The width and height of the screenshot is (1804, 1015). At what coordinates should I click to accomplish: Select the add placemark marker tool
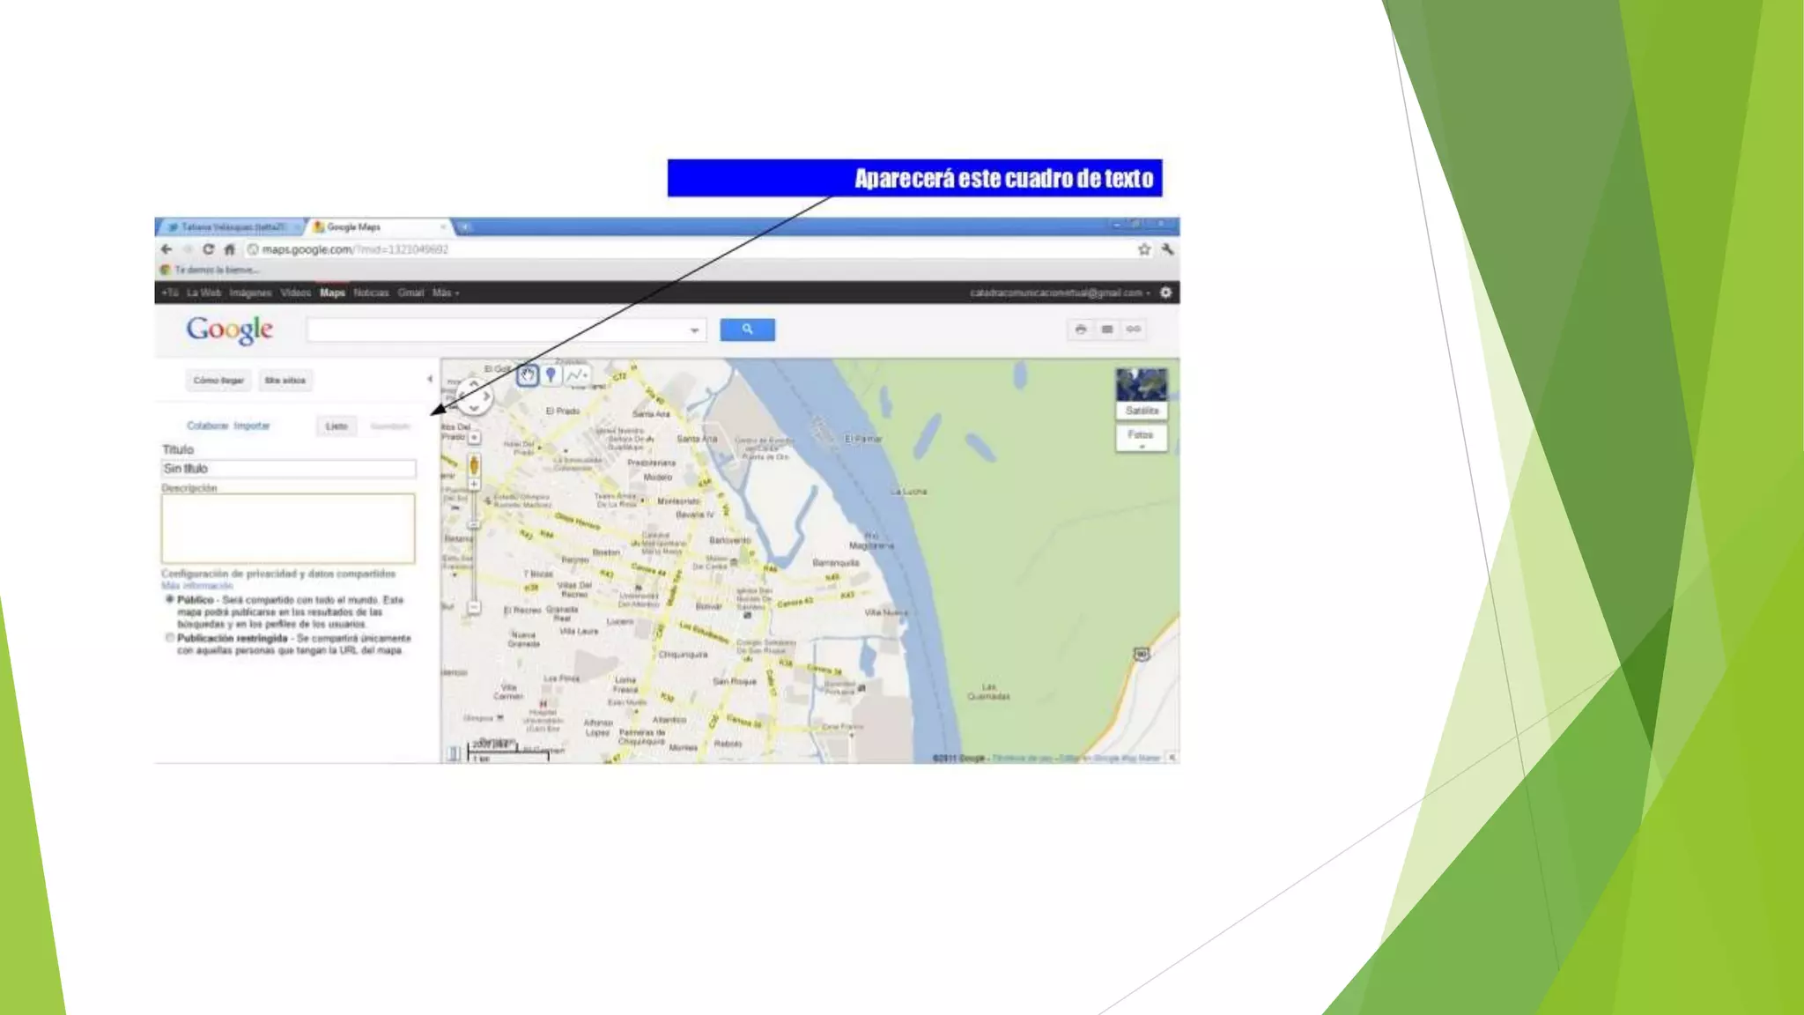(551, 375)
